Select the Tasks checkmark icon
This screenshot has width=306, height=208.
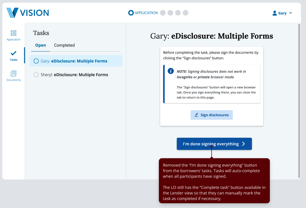13,53
